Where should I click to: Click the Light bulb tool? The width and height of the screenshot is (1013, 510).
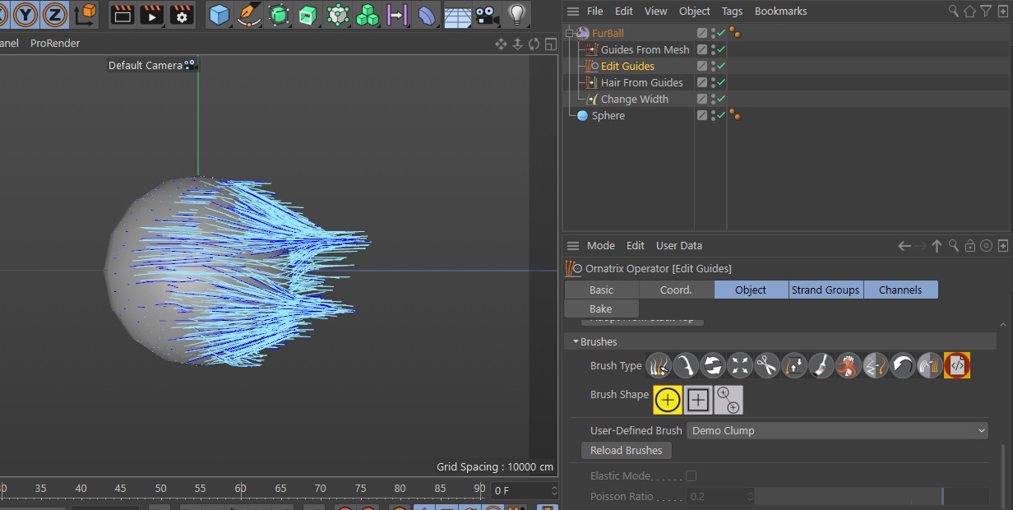click(516, 14)
